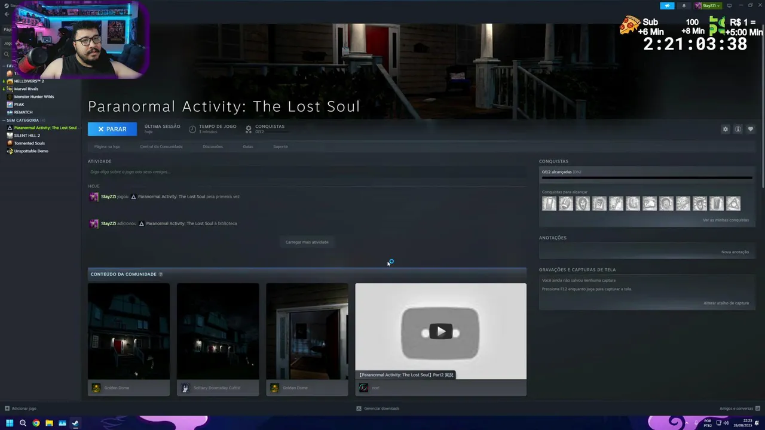The image size is (765, 430).
Task: Select Marvel Rivals in library
Action: (x=26, y=88)
